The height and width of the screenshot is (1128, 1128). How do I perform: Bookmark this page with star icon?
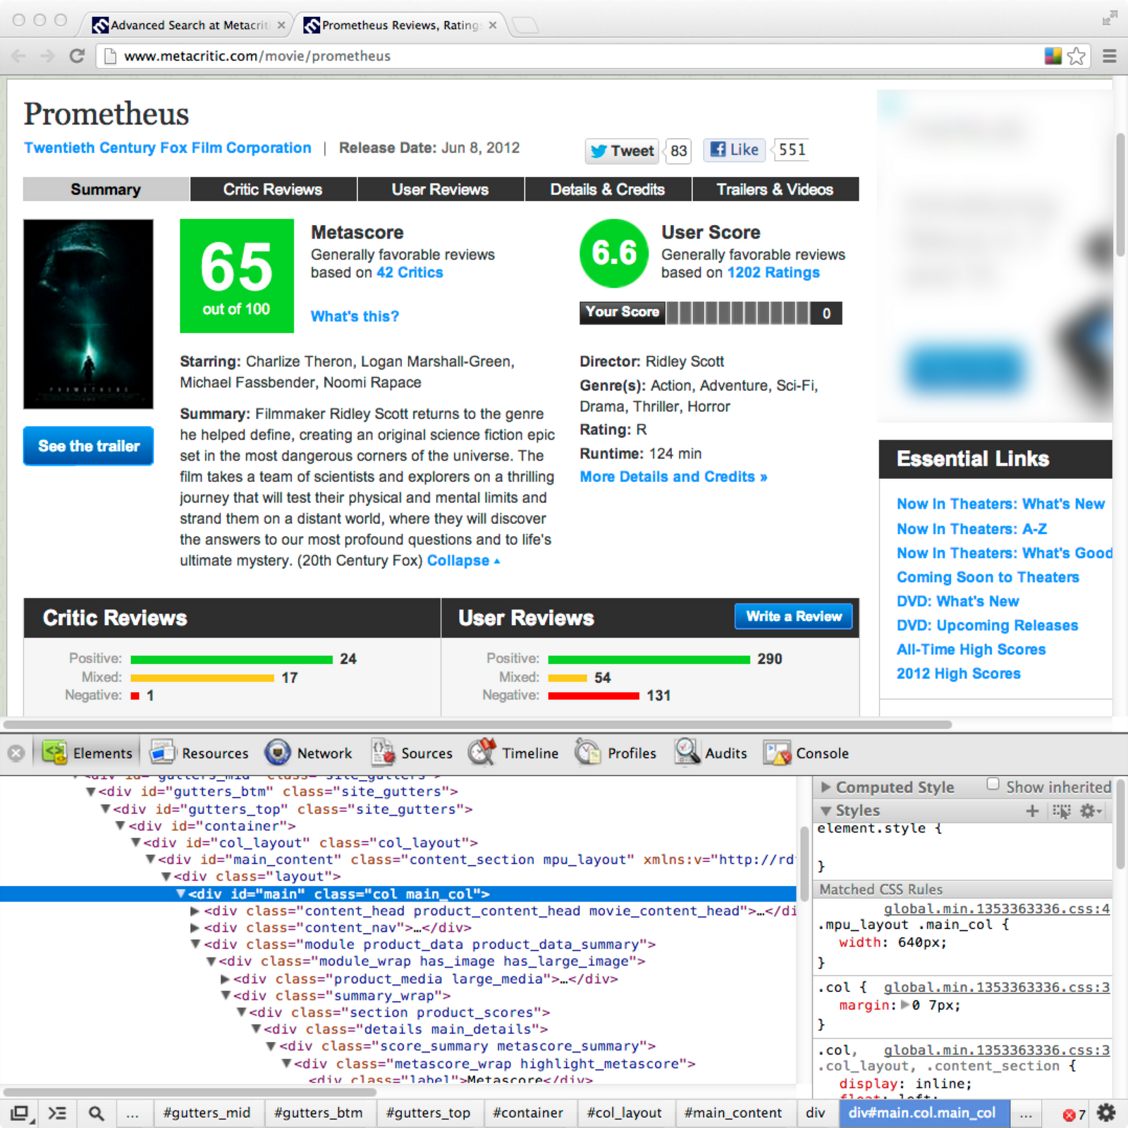point(1076,56)
